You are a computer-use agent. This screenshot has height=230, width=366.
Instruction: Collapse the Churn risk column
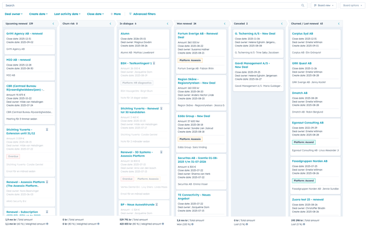pos(110,24)
